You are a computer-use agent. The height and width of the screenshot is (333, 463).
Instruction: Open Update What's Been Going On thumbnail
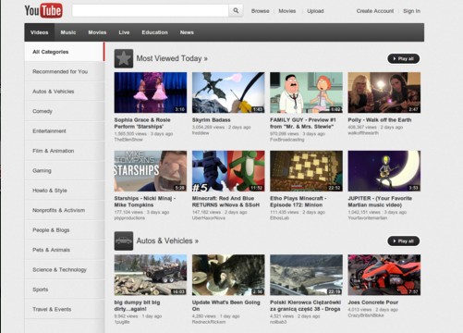(x=228, y=275)
